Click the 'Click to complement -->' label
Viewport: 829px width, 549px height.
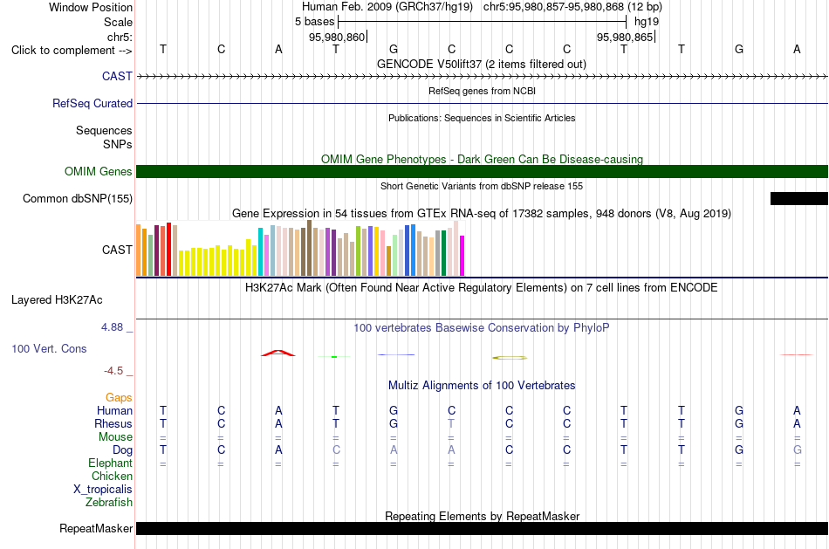pyautogui.click(x=72, y=51)
